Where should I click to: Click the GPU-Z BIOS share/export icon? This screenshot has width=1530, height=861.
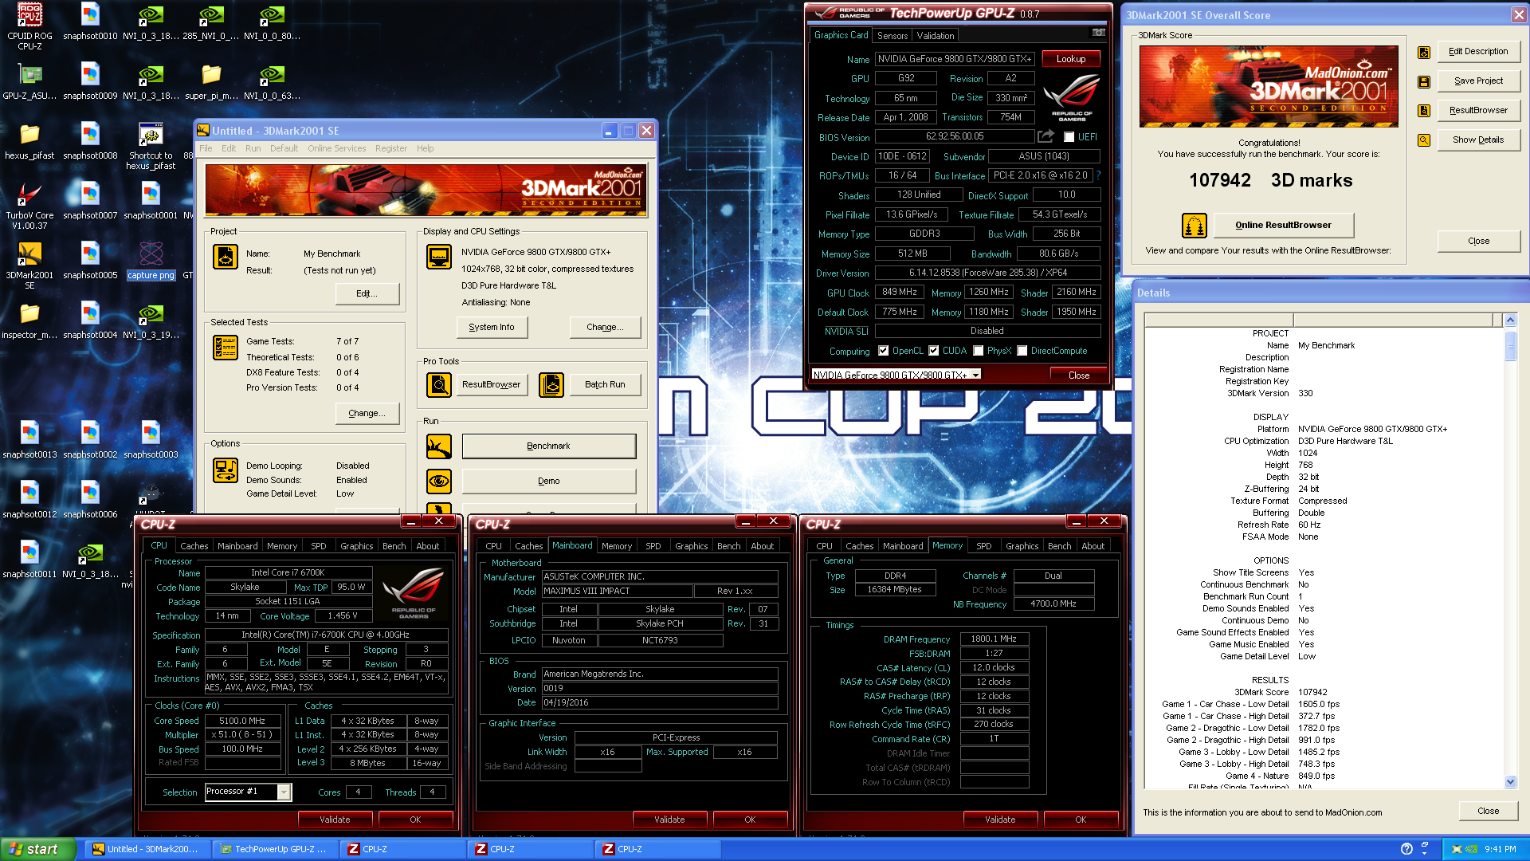tap(1045, 136)
